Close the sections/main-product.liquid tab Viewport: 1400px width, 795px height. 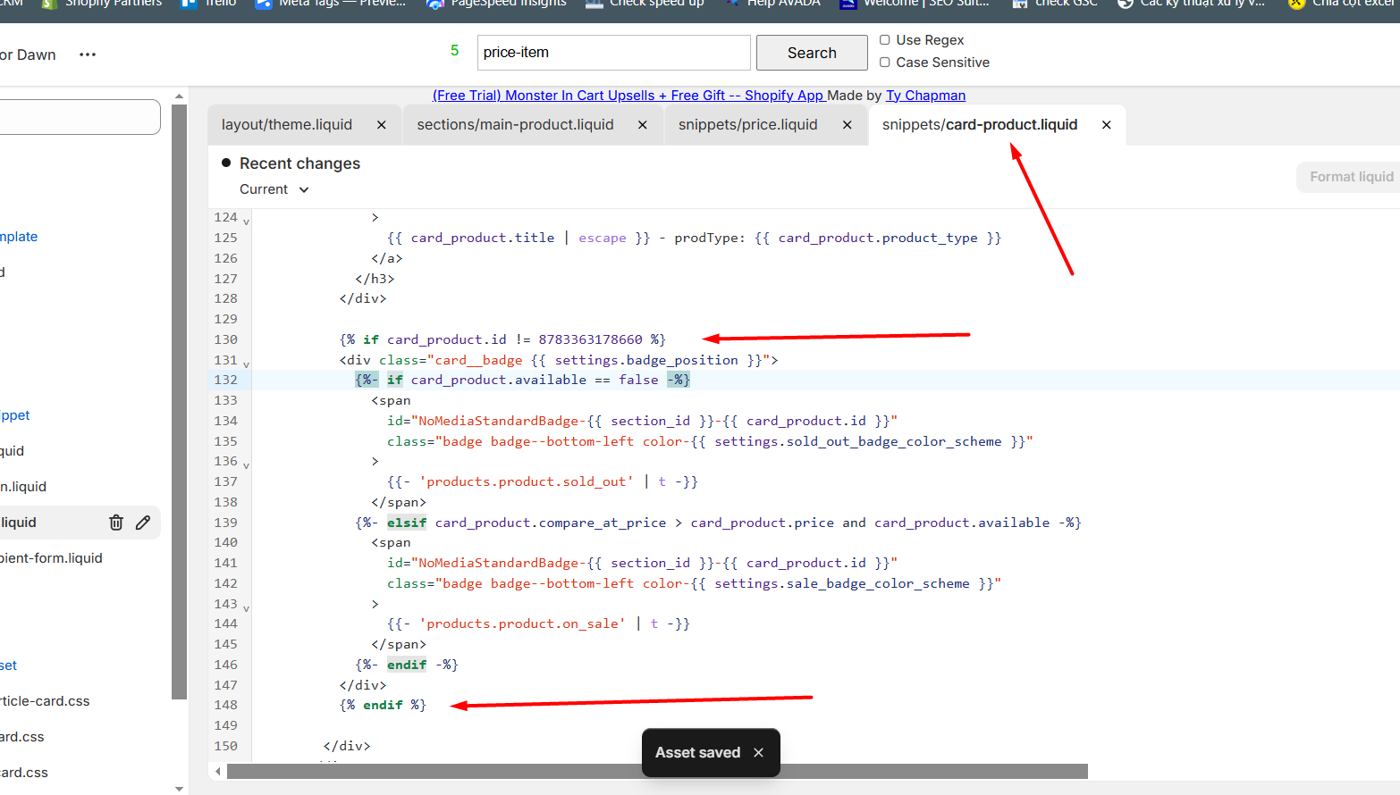[x=643, y=125]
